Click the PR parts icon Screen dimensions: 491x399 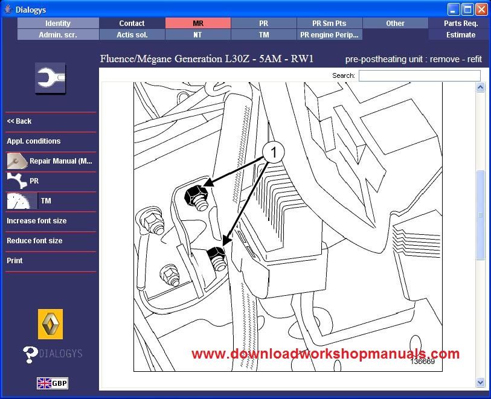[x=17, y=181]
